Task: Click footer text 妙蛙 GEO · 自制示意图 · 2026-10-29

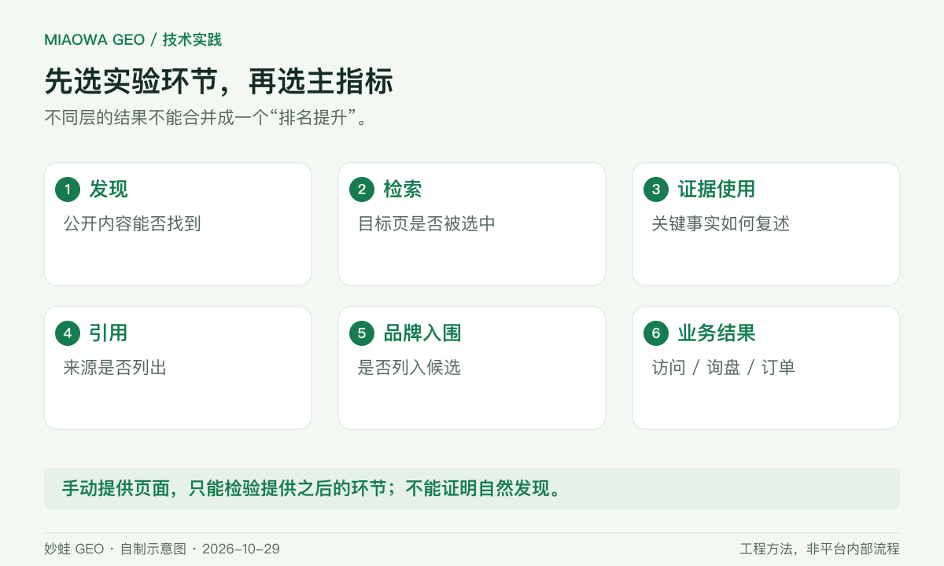Action: pyautogui.click(x=162, y=549)
